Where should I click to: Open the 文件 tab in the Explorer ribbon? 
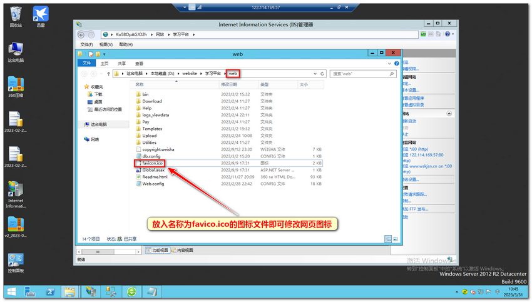[x=87, y=64]
